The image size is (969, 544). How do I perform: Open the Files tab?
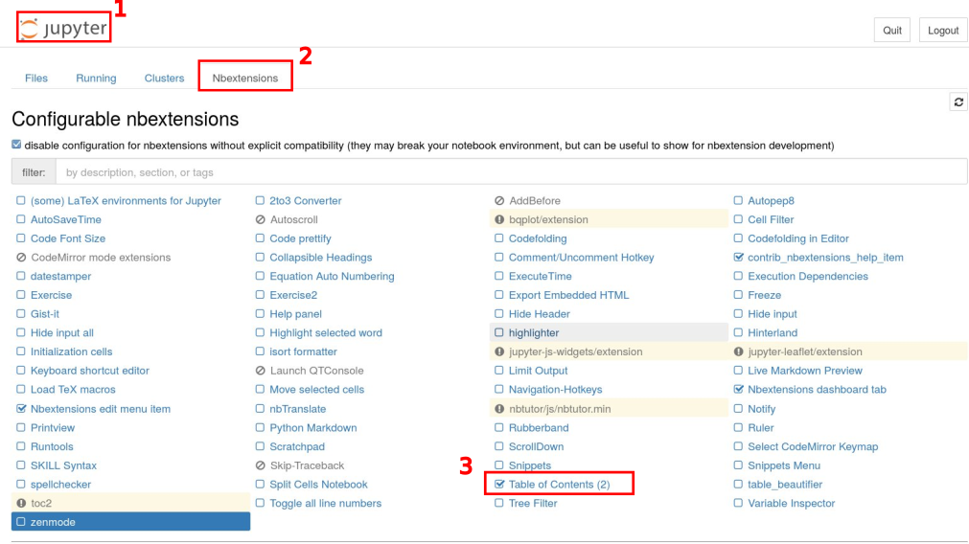point(35,78)
